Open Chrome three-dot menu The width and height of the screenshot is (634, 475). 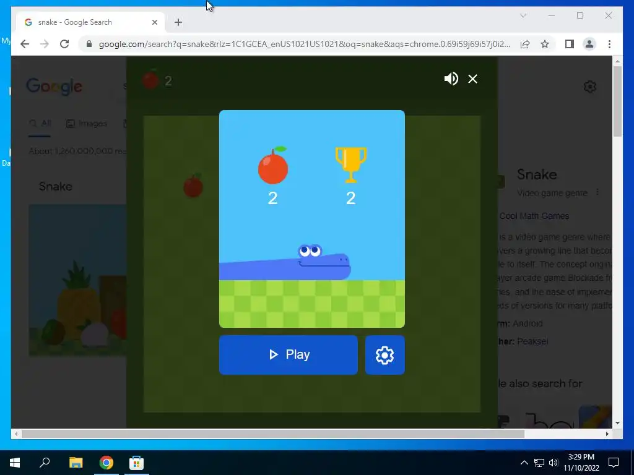tap(609, 44)
